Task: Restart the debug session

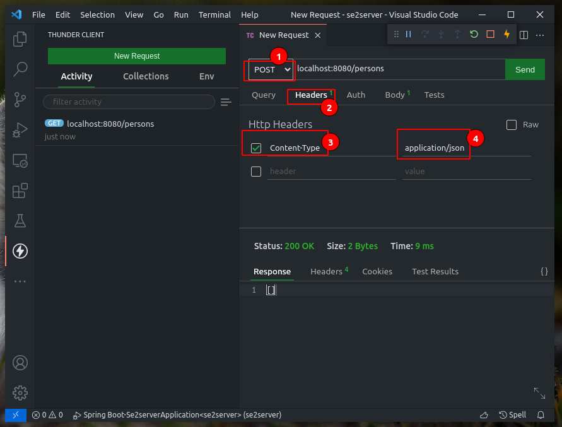Action: tap(474, 34)
